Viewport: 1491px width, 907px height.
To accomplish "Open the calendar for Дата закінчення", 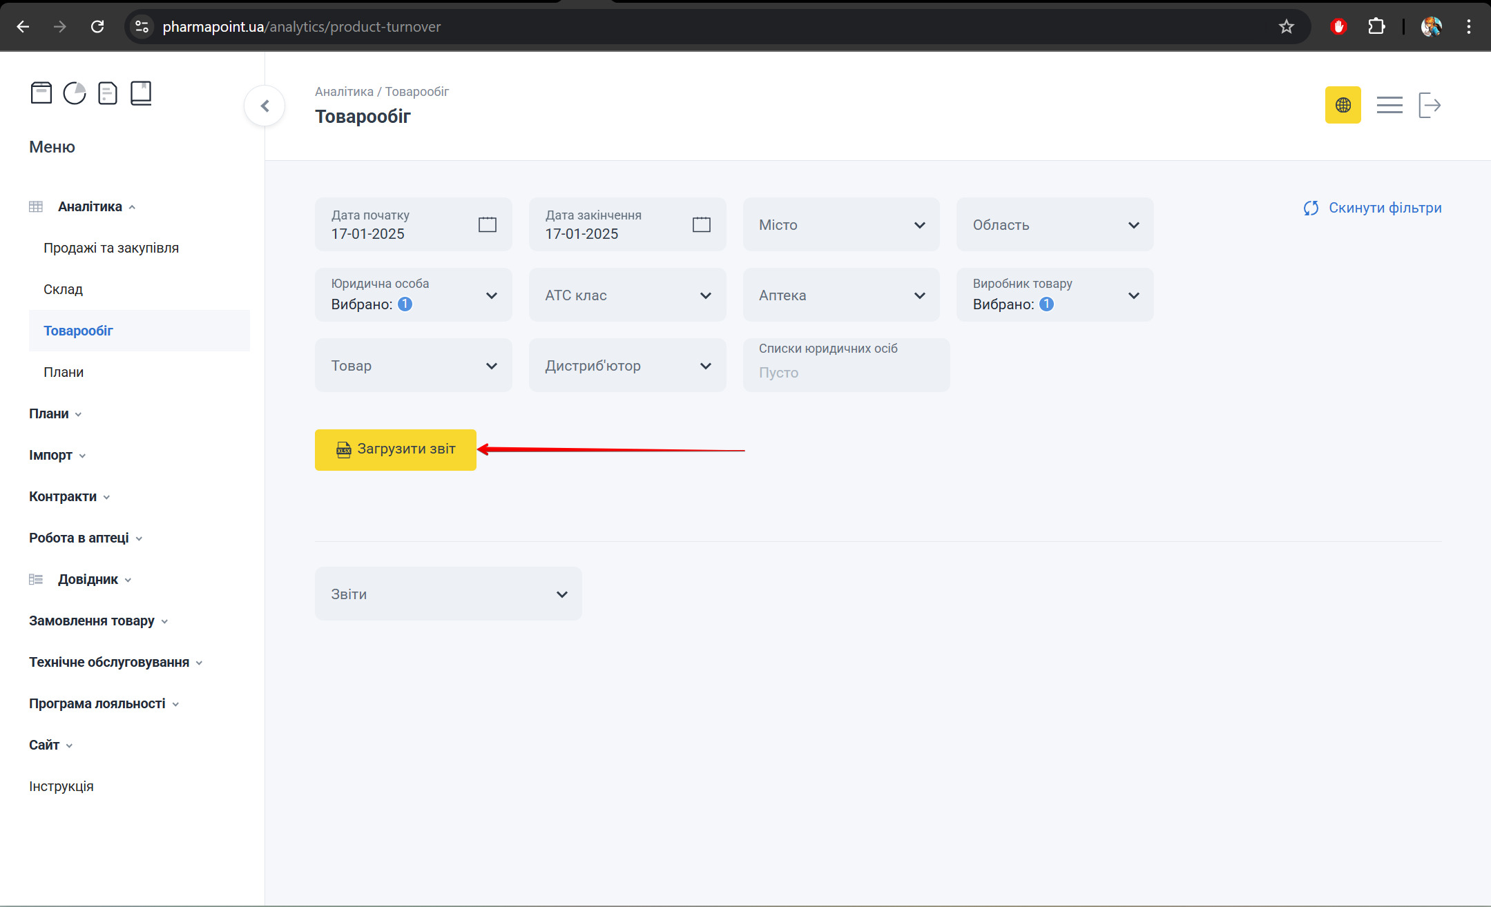I will [701, 224].
